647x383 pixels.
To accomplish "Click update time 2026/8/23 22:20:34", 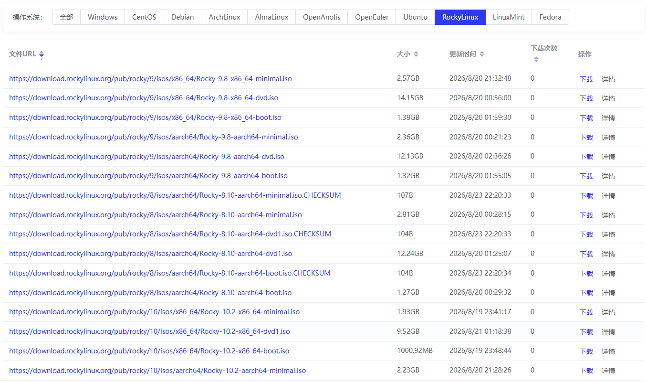I will click(480, 273).
